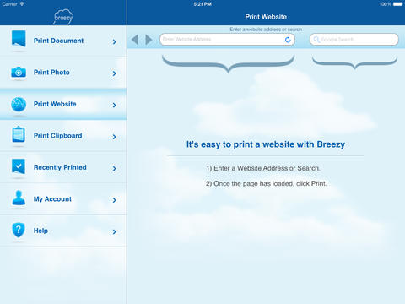Check the battery indicator in status bar
Screen dimensions: 405x304
point(397,4)
